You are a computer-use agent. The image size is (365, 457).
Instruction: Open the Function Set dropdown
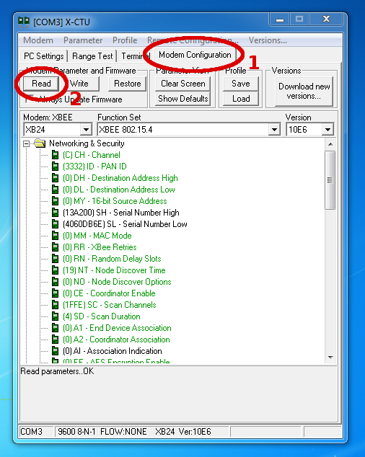(274, 130)
